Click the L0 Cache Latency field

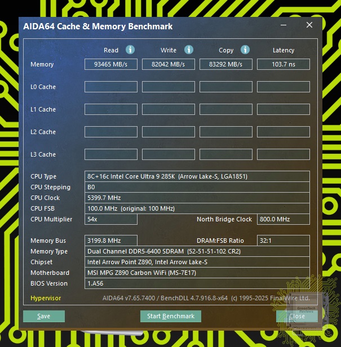[x=284, y=87]
